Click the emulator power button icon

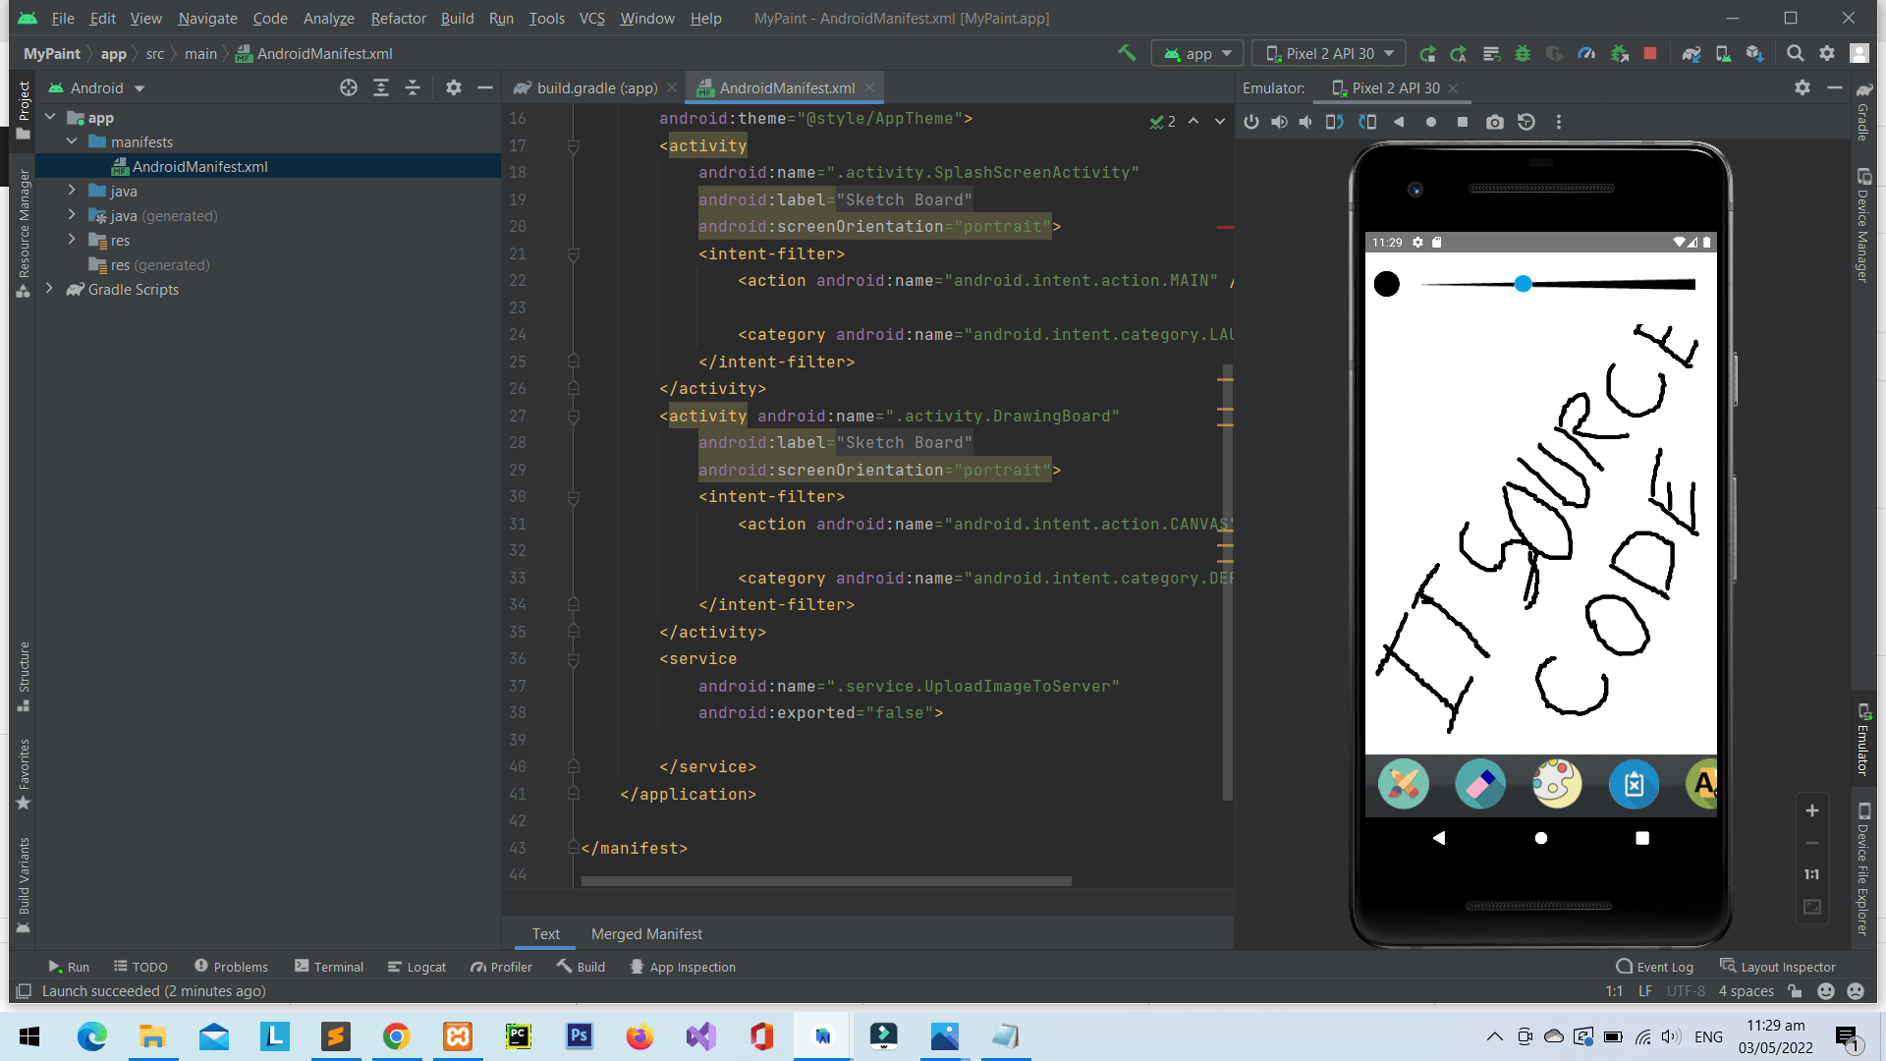(1251, 122)
